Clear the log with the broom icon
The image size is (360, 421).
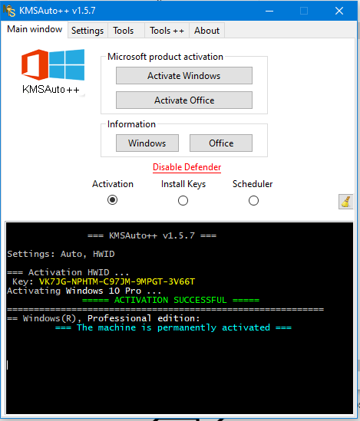(x=345, y=202)
